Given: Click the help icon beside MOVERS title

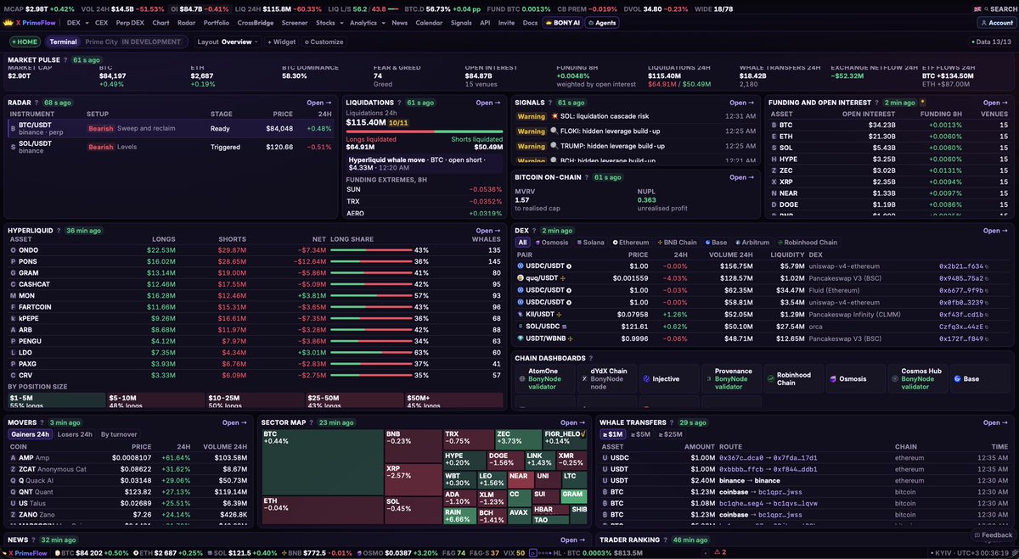Looking at the screenshot, I should click(x=42, y=422).
